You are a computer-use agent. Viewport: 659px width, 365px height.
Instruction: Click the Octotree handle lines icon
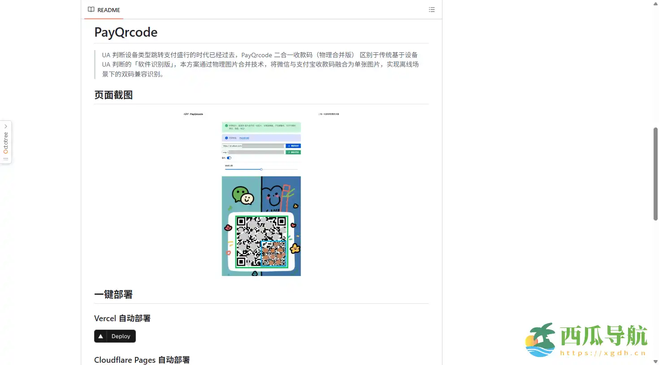pos(6,159)
